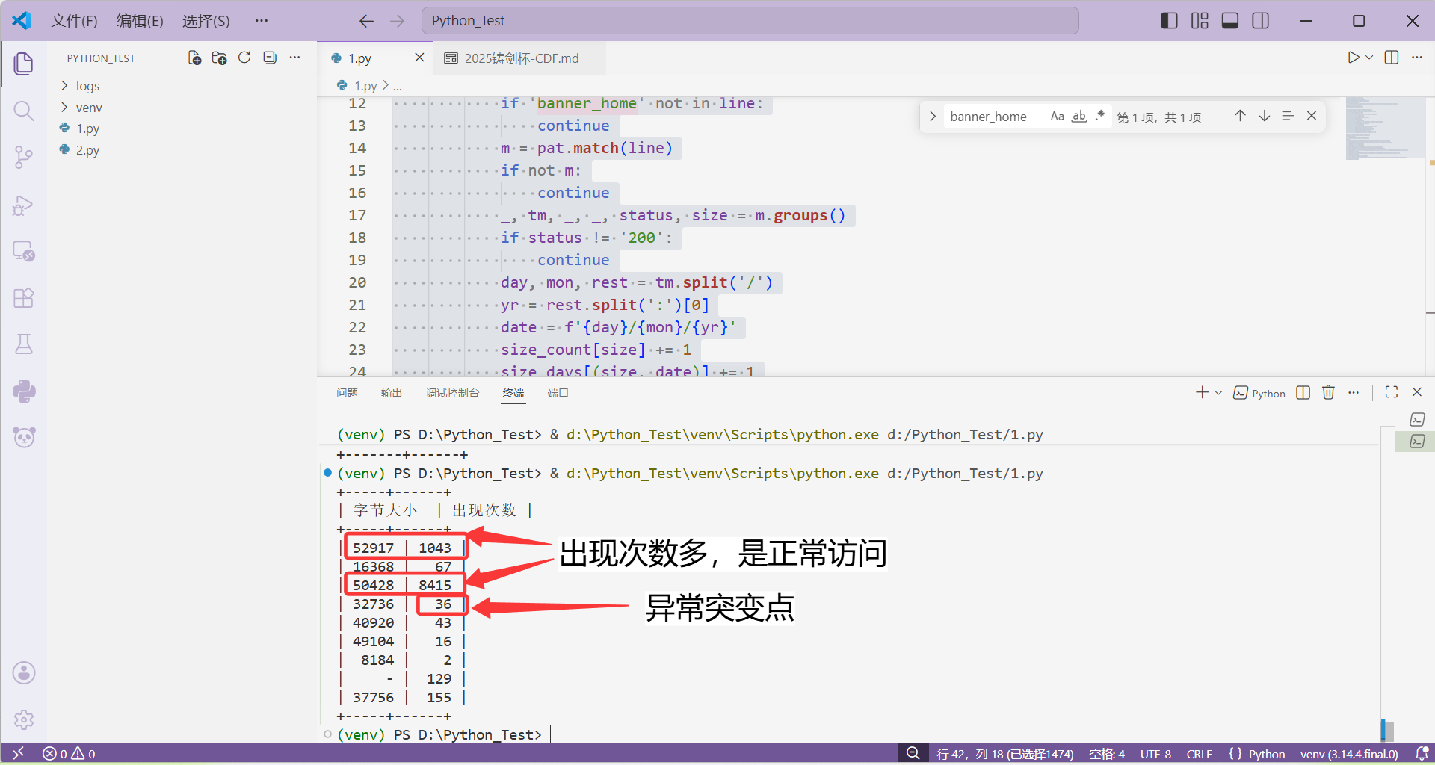The image size is (1435, 765).
Task: Open the Source Control view
Action: pos(23,158)
